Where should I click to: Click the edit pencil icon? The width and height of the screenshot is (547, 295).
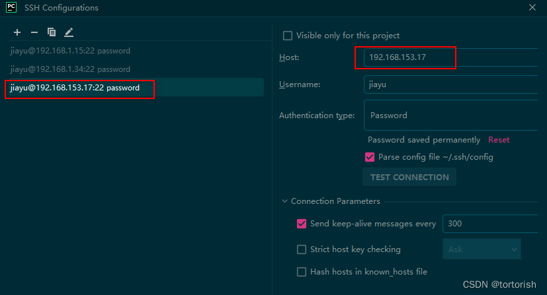(x=69, y=32)
